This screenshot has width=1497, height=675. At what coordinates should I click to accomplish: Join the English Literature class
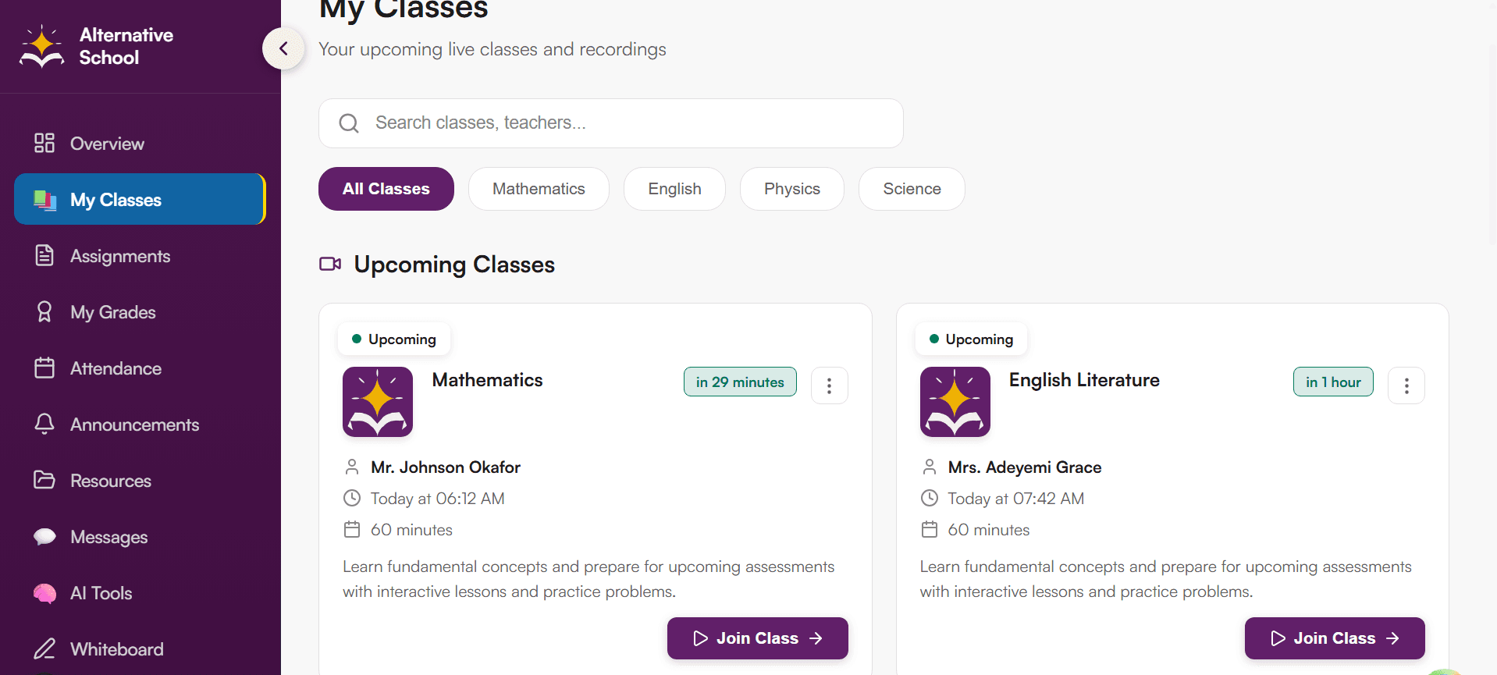[x=1334, y=638]
